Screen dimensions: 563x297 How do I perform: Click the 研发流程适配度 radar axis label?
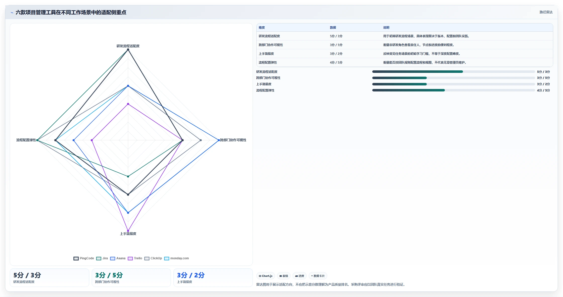128,46
